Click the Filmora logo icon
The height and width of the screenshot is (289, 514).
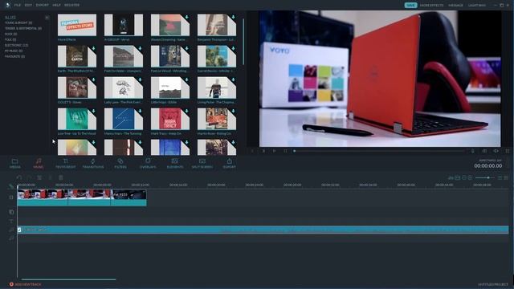point(7,5)
